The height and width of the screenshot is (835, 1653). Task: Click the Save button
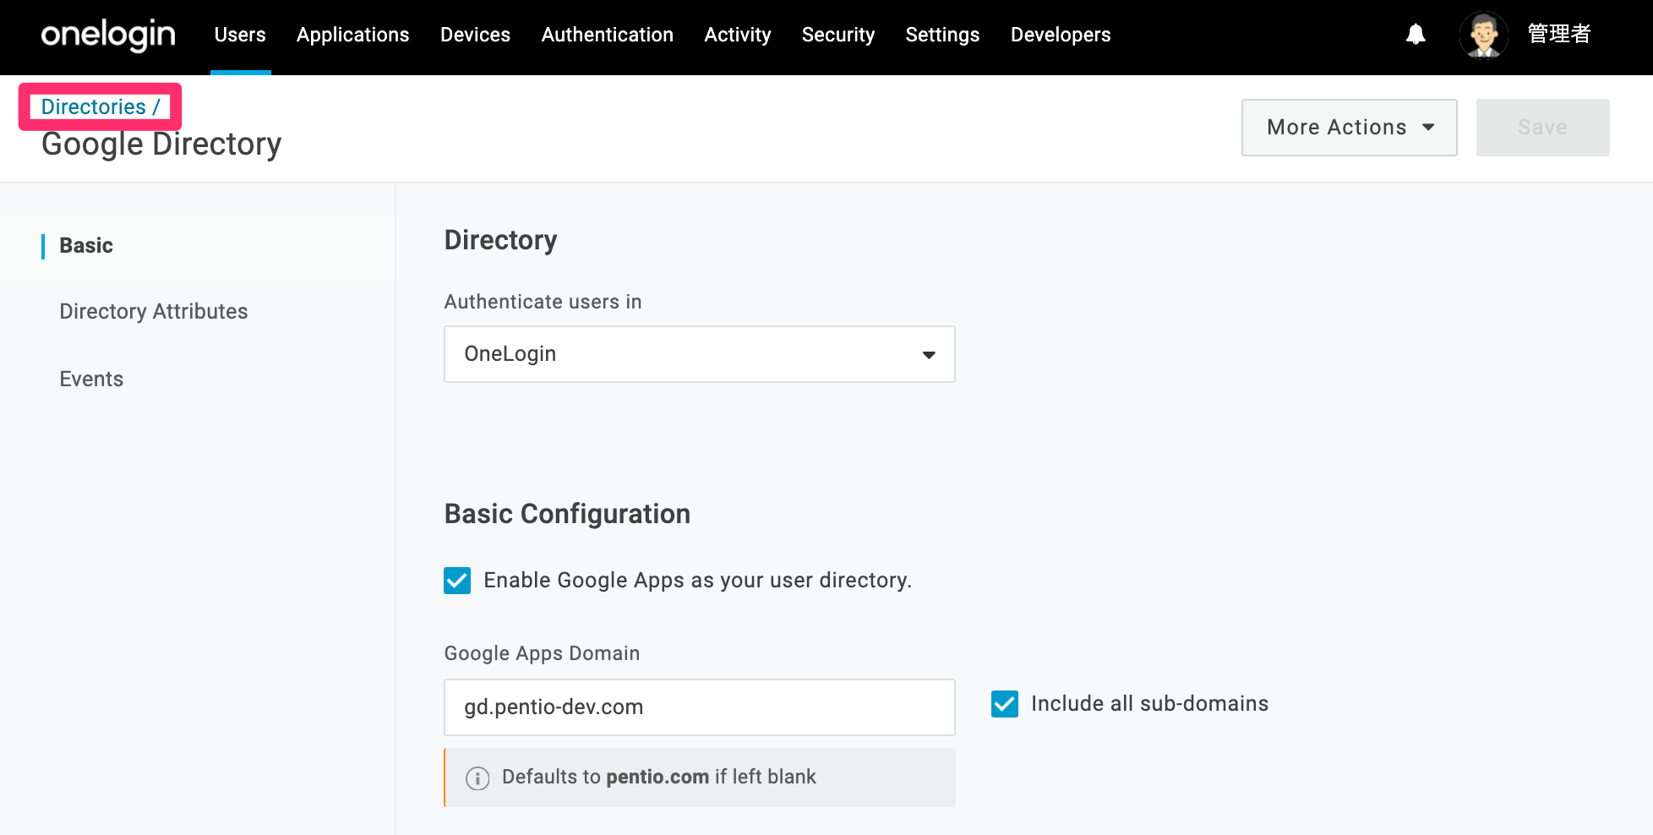click(x=1542, y=128)
